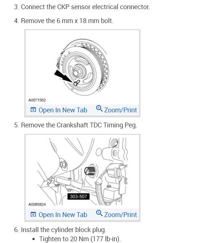Click the A0085824 image reference code
Screen dimensions: 211x243
37,205
